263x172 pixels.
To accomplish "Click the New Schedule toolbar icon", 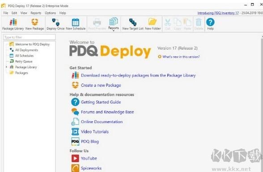I will (x=76, y=24).
